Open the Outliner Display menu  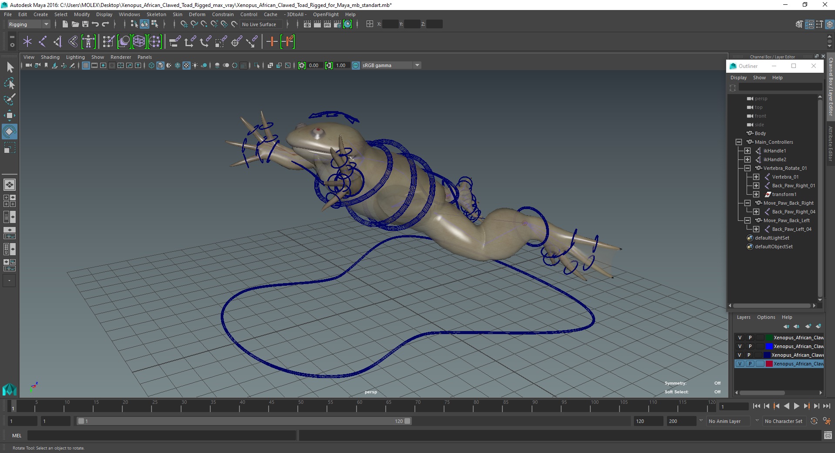coord(738,78)
